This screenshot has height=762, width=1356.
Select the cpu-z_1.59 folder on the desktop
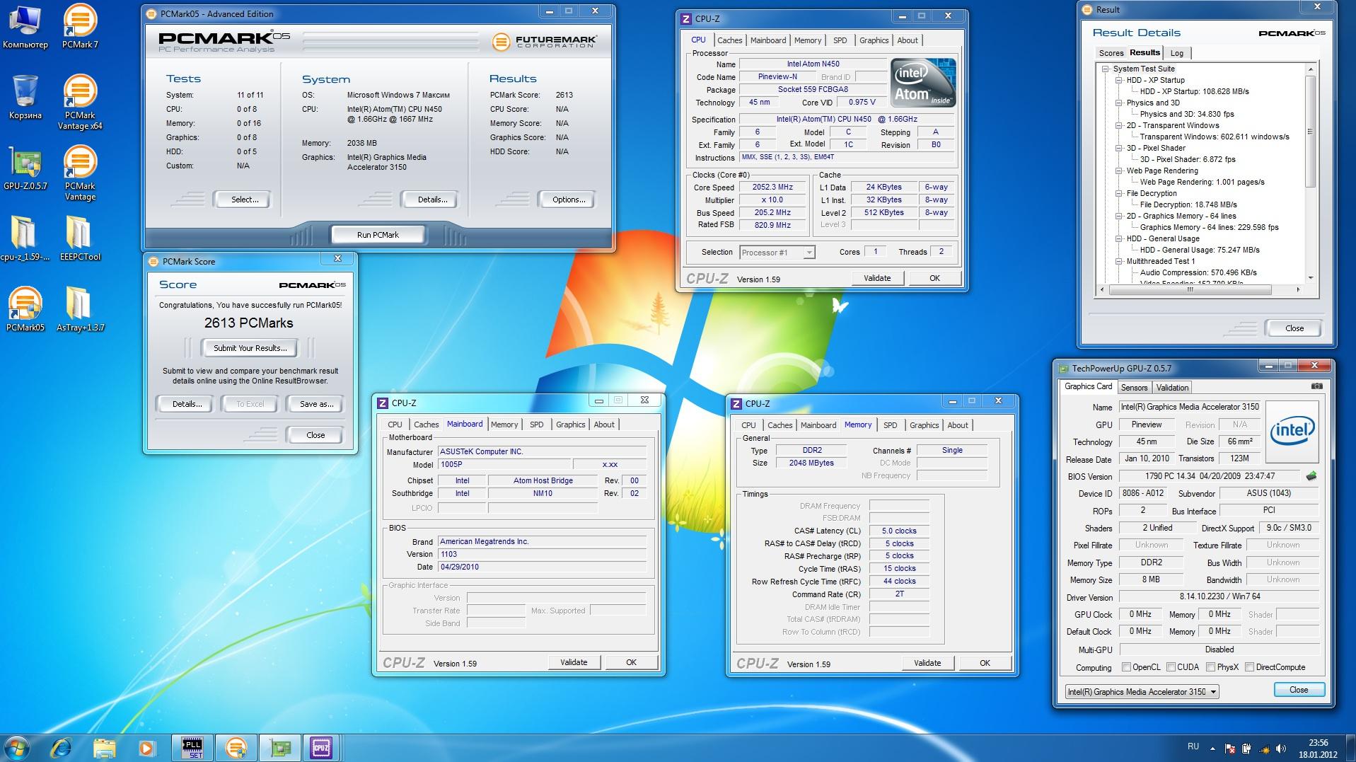tap(25, 238)
